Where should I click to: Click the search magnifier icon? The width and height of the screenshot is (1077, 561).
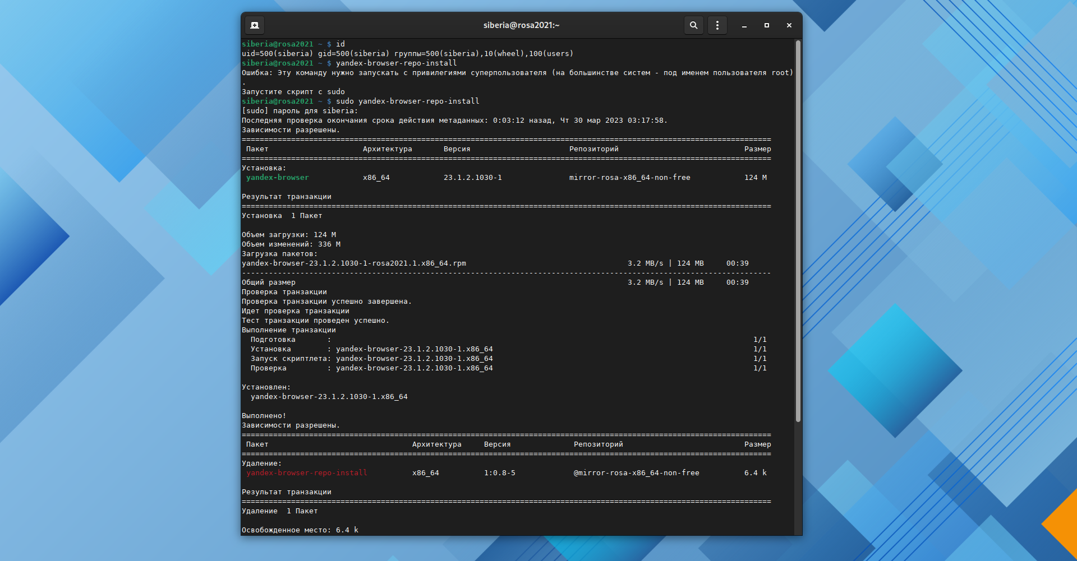693,25
